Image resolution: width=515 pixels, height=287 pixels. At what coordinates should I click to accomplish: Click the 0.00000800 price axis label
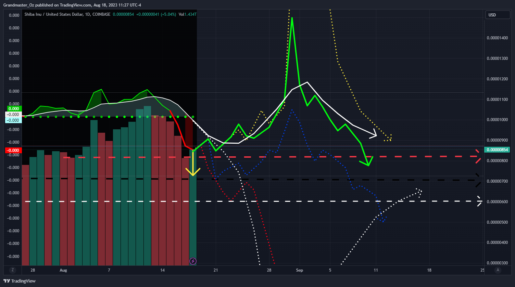(x=497, y=161)
